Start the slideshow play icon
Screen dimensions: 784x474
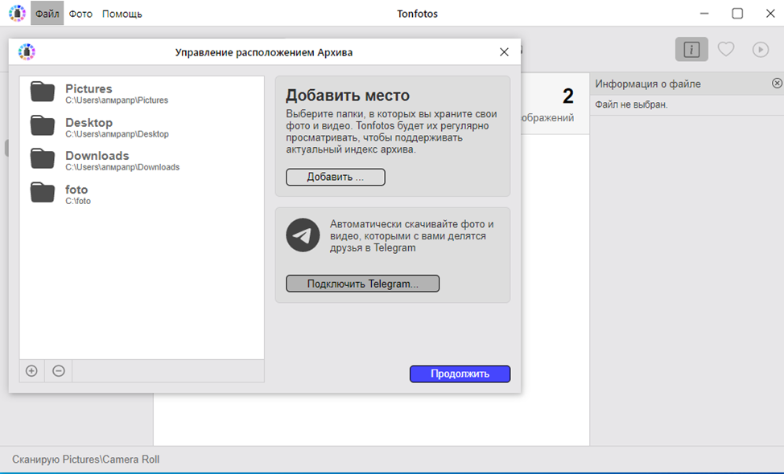tap(761, 49)
